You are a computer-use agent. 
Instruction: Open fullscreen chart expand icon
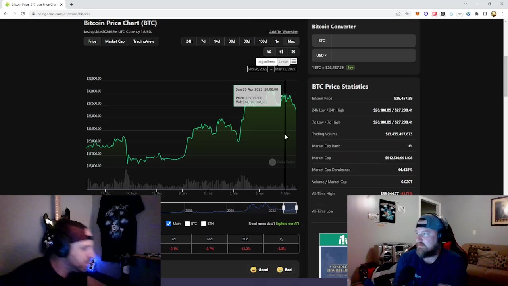click(x=293, y=52)
